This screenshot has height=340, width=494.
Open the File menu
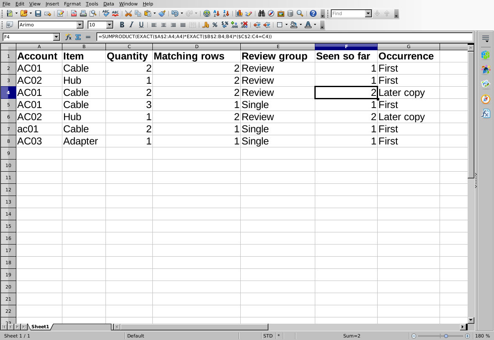pyautogui.click(x=6, y=4)
